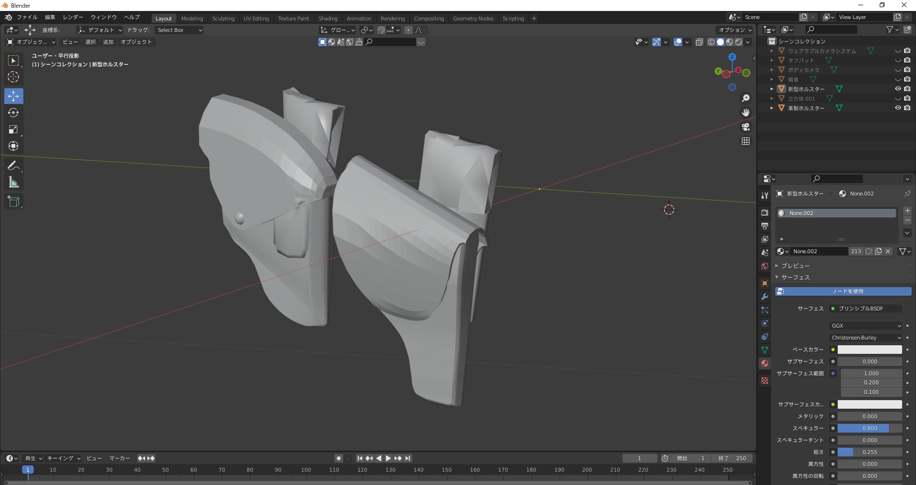Switch to orthographic grid view toggle
Image resolution: width=916 pixels, height=485 pixels.
point(746,141)
